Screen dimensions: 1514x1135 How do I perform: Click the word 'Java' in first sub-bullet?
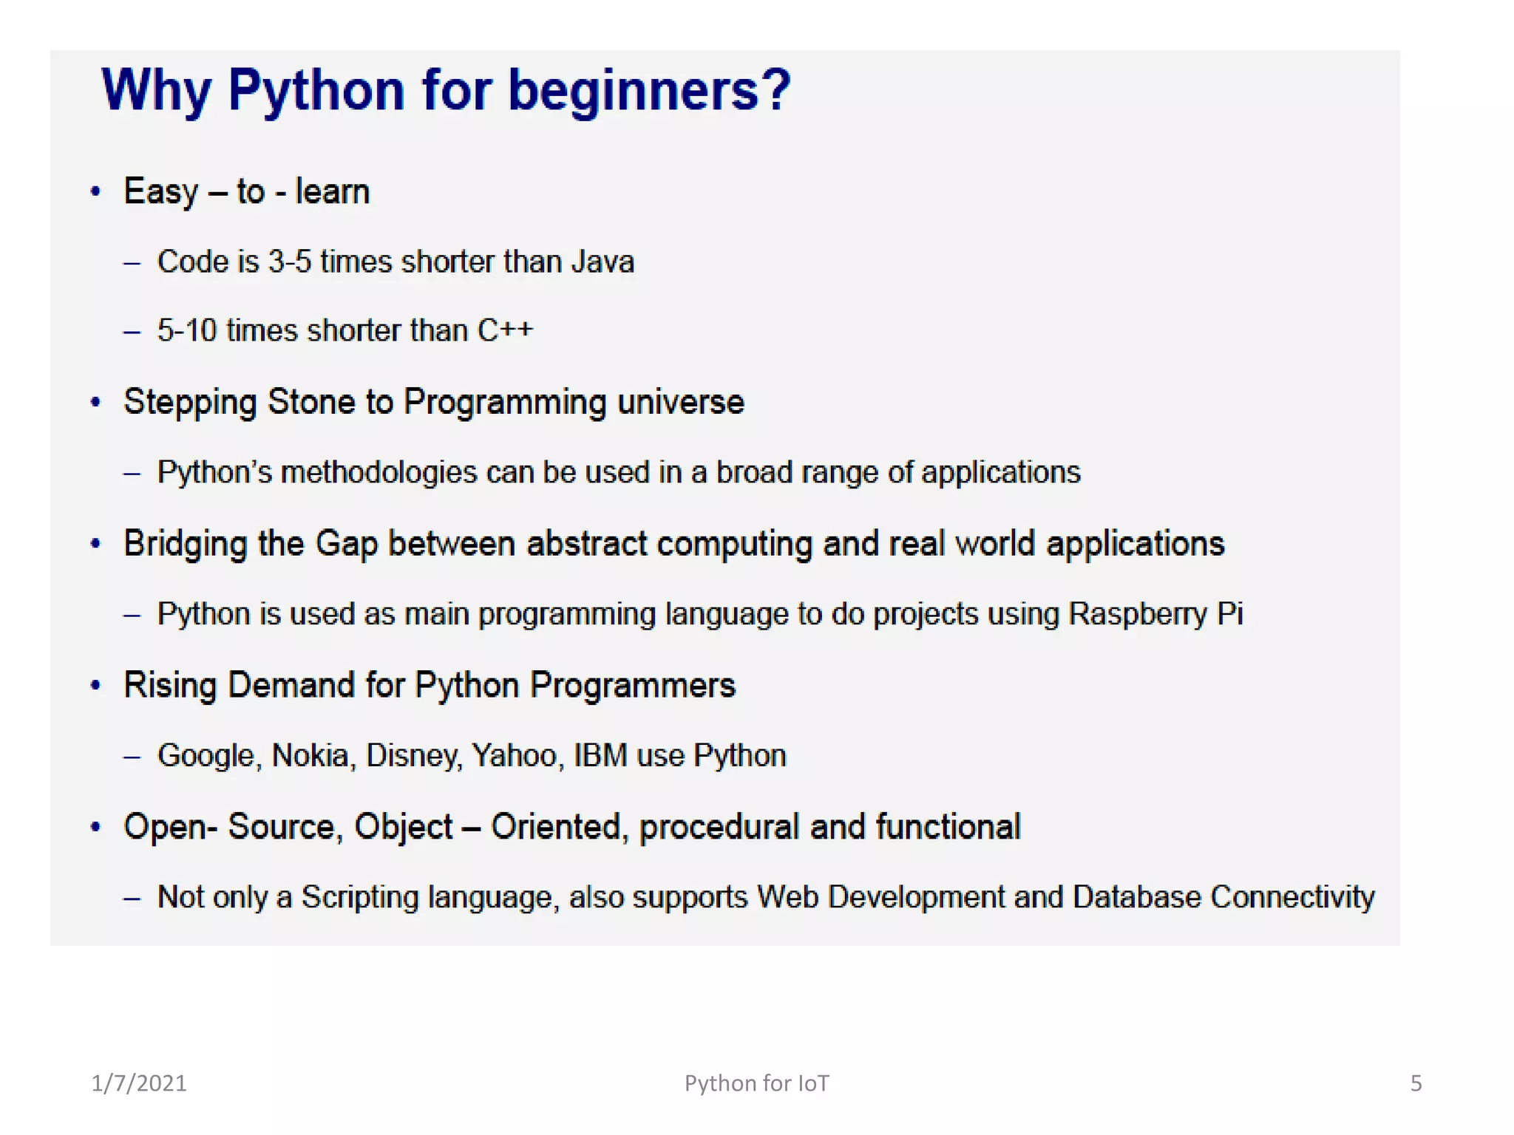pos(602,262)
